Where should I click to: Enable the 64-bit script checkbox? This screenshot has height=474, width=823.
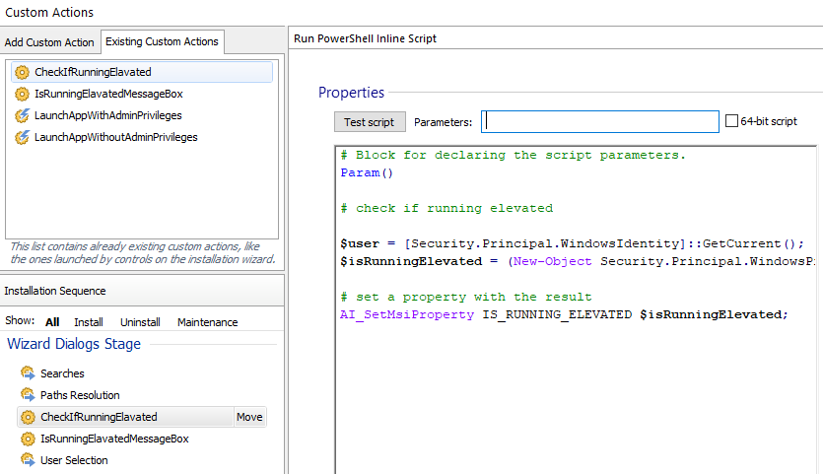pos(731,121)
